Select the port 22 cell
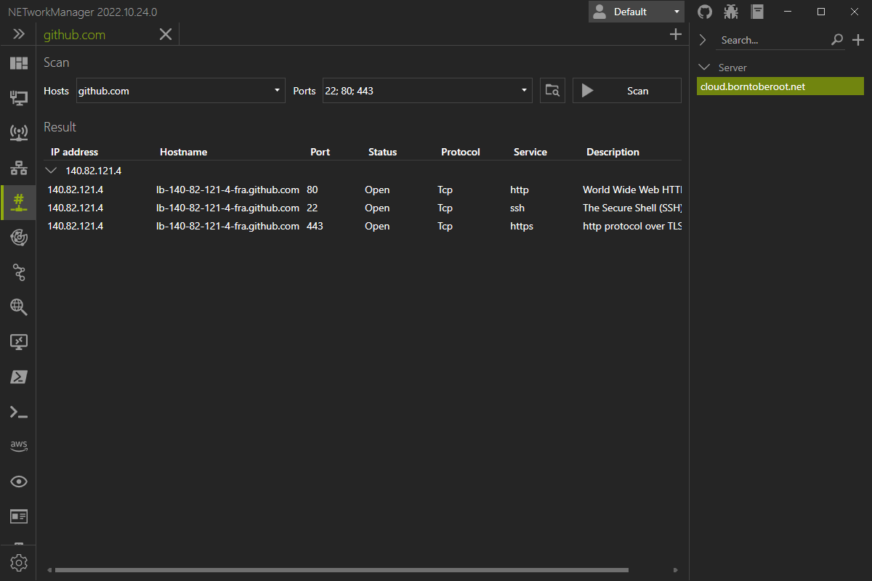 coord(312,208)
